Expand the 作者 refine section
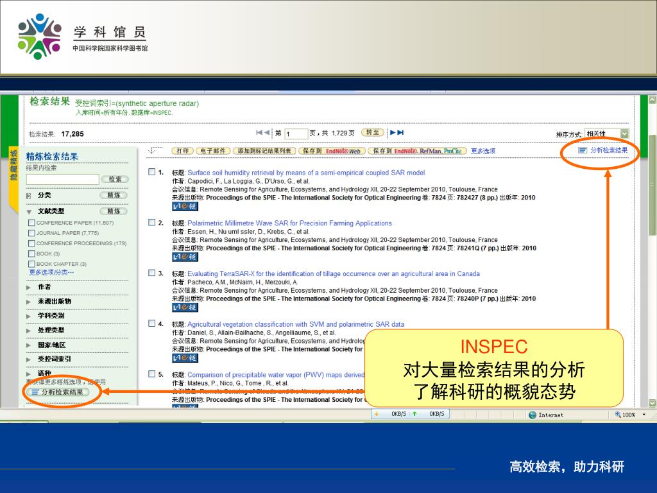This screenshot has height=493, width=657. point(28,287)
